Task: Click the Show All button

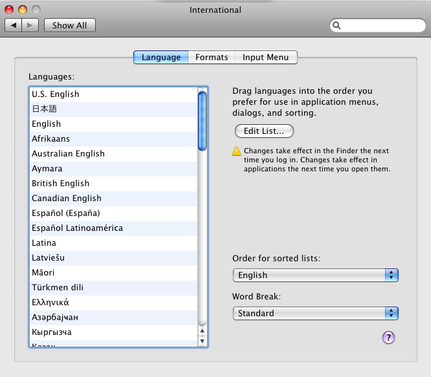Action: 70,25
